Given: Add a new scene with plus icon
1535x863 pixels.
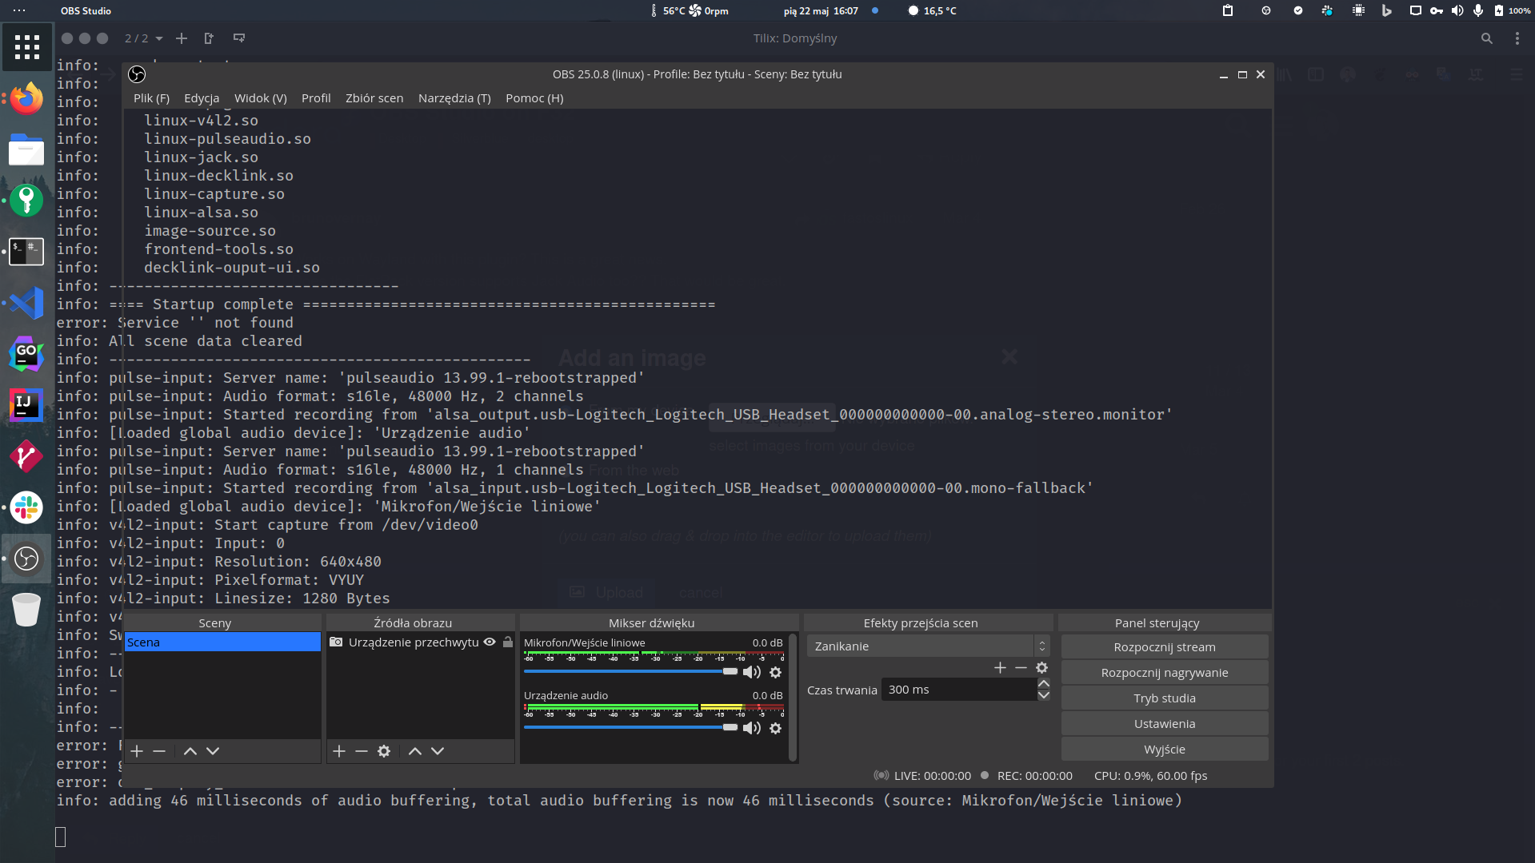Looking at the screenshot, I should click(x=137, y=751).
